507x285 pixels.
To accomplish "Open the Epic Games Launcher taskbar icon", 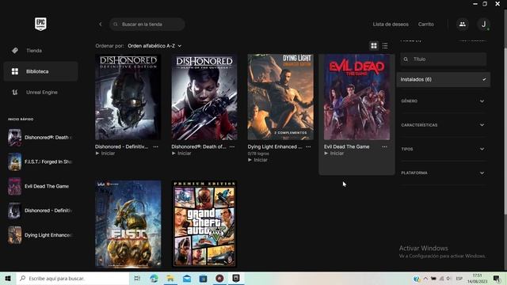I will pos(236,278).
